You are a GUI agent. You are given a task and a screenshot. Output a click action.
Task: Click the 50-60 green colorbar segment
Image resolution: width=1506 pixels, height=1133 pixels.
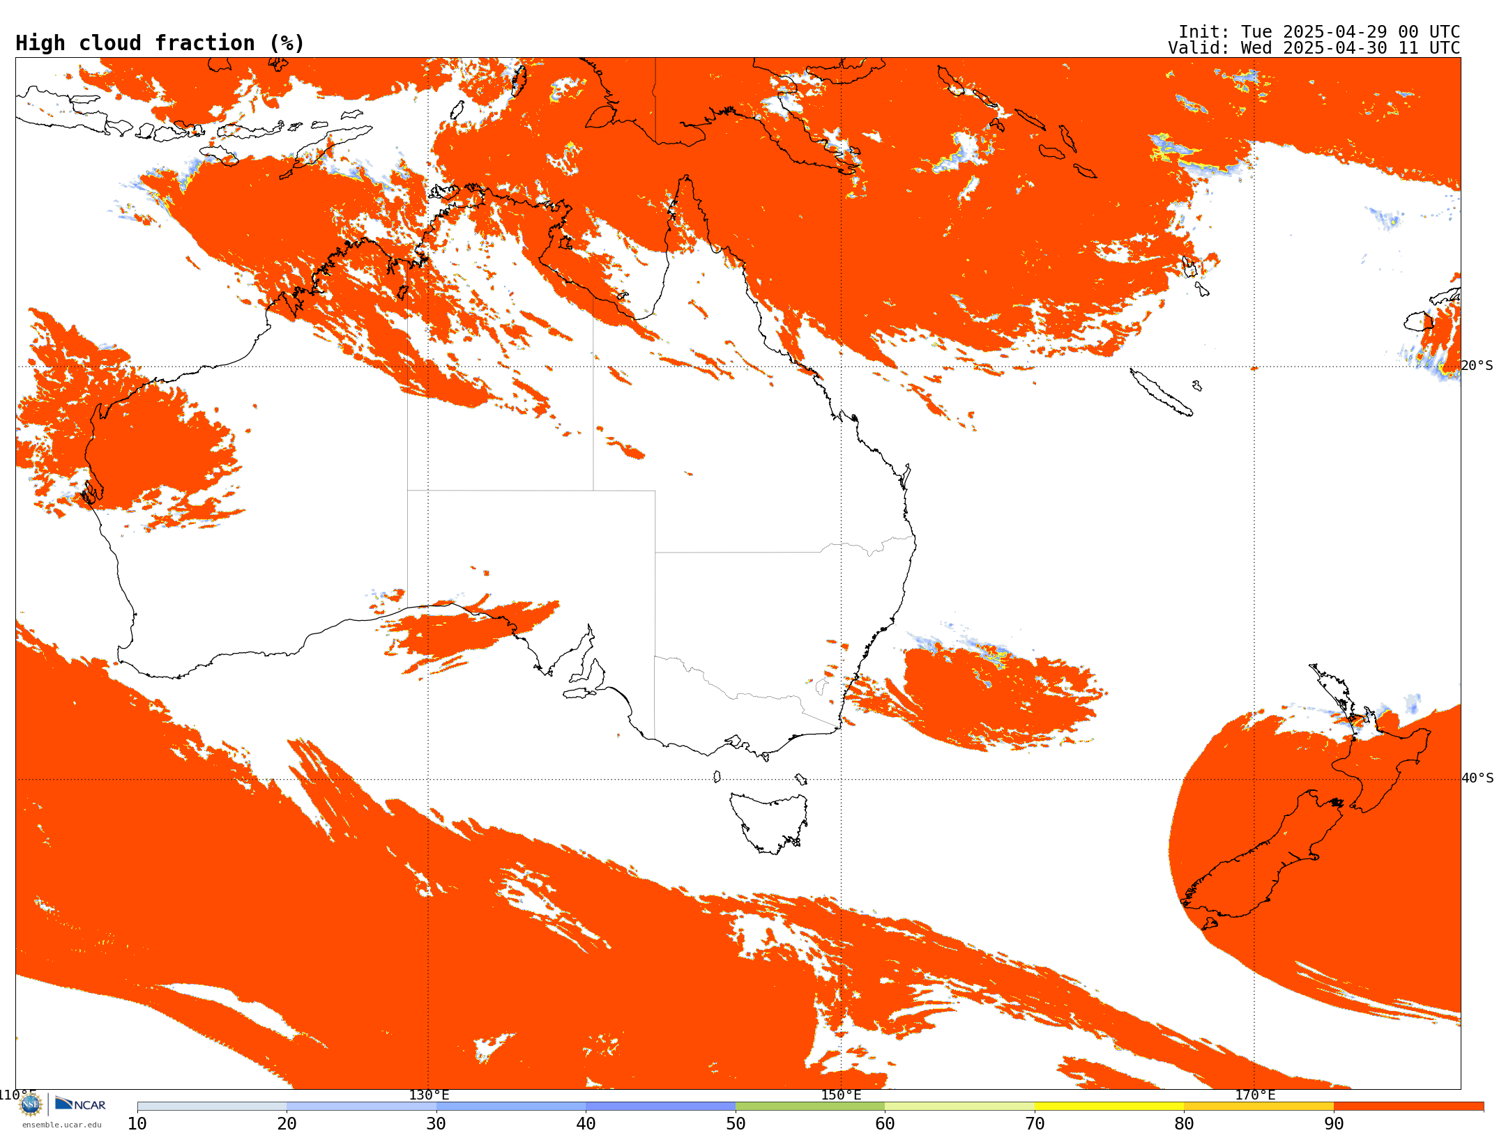pos(810,1107)
